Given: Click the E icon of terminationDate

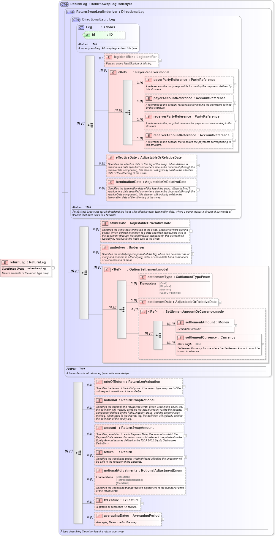Looking at the screenshot, I should point(111,182).
